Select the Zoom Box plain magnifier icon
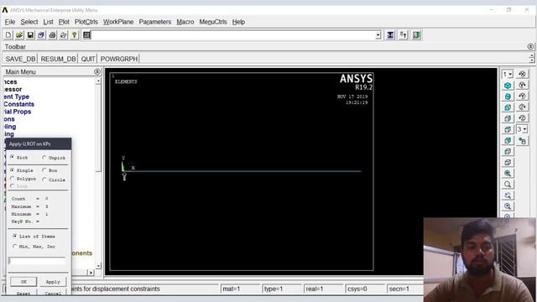This screenshot has height=302, width=537. point(508,185)
